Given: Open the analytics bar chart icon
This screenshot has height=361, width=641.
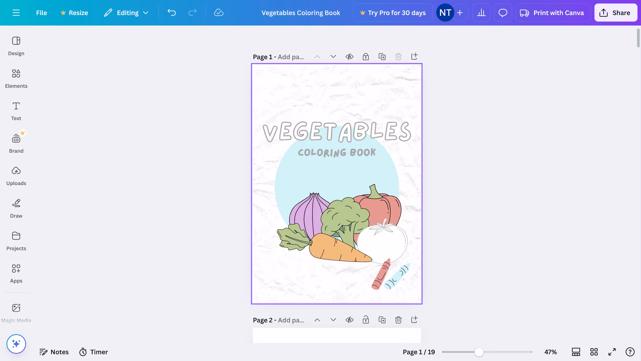Looking at the screenshot, I should [x=481, y=13].
